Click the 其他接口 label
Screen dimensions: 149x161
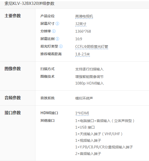[47, 120]
